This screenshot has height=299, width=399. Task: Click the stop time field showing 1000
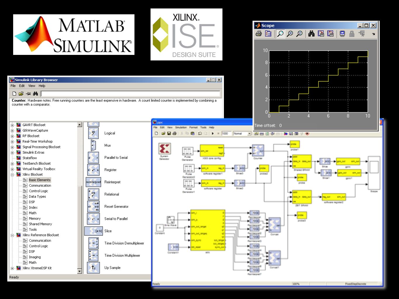(x=226, y=133)
